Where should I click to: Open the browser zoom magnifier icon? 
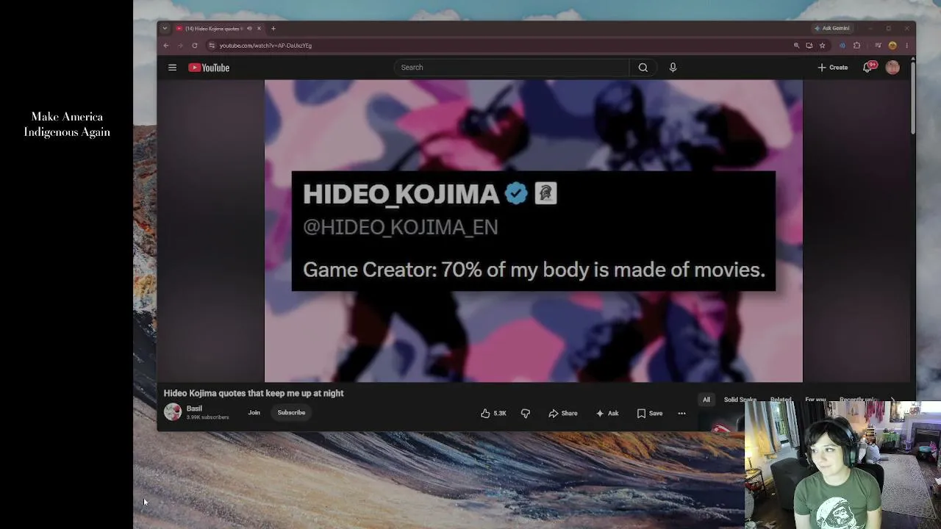tap(796, 46)
